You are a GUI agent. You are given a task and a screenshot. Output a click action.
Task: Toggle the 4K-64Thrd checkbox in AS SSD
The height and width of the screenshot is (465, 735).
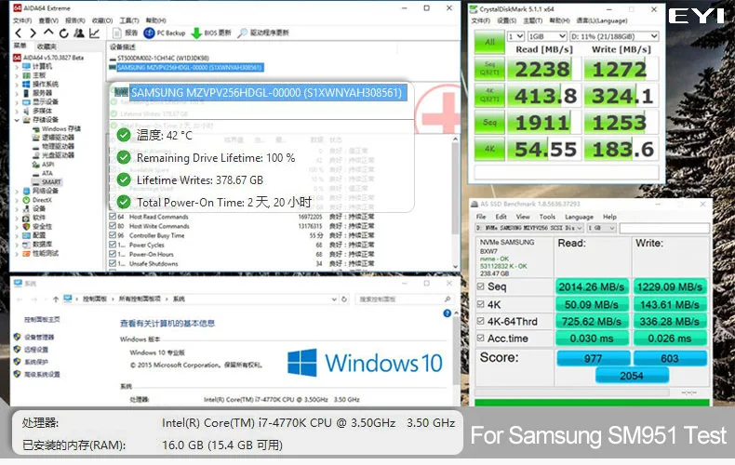click(480, 321)
